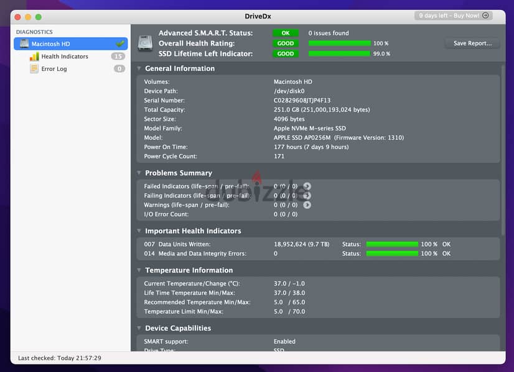
Task: Click the Save Report... button
Action: (x=472, y=43)
